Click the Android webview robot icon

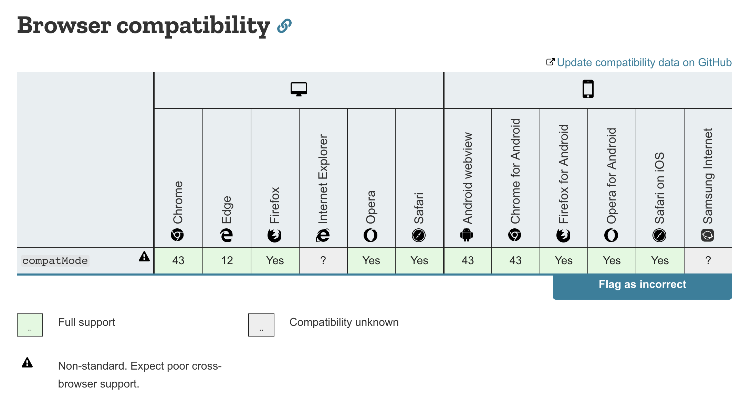(x=467, y=235)
